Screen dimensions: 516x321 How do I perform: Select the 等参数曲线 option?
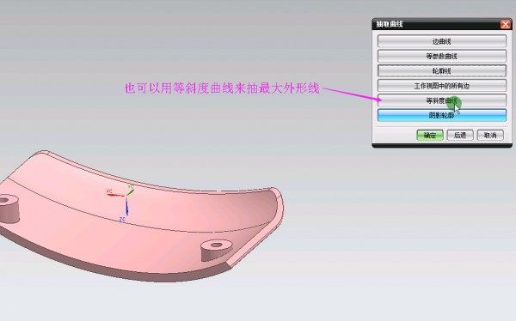coord(442,56)
